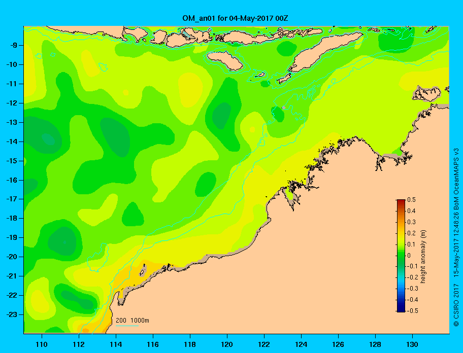Click the cyan contour legend line sample
Viewport: 463px width, 353px height.
coord(127,326)
